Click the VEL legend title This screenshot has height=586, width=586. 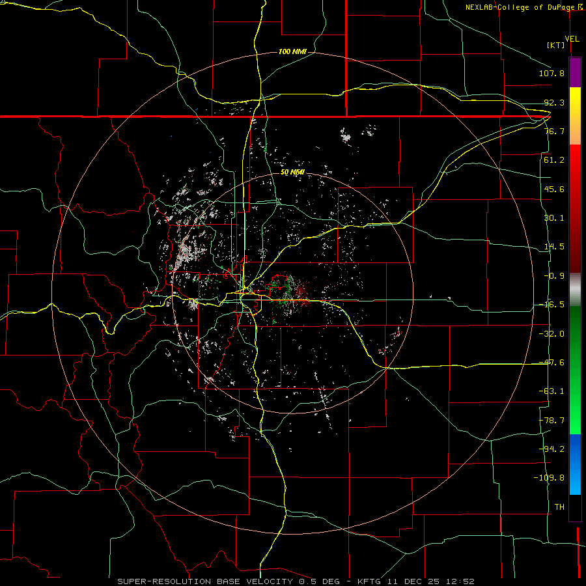click(572, 38)
